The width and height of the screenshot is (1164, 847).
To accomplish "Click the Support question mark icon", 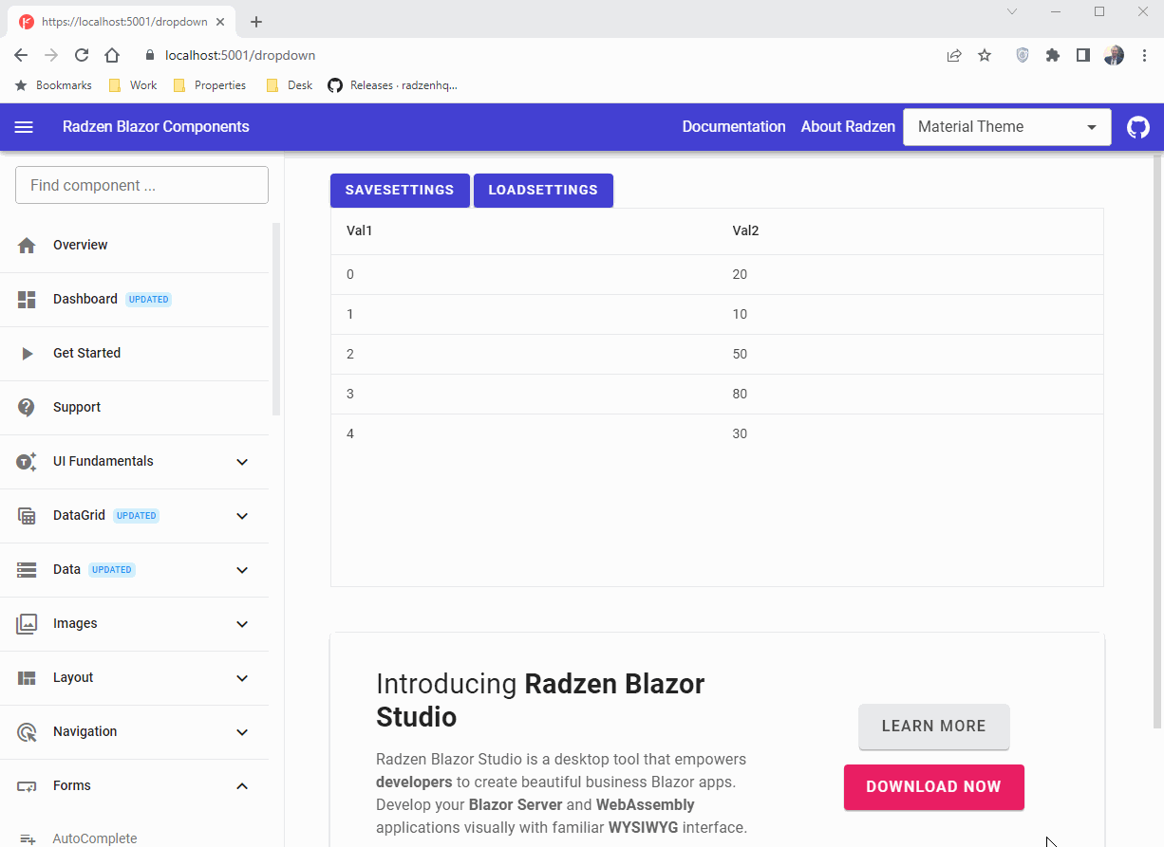I will pos(27,408).
